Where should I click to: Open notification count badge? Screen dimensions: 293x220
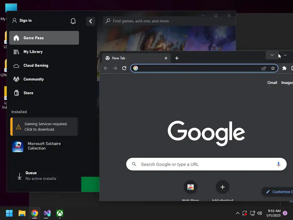285,213
